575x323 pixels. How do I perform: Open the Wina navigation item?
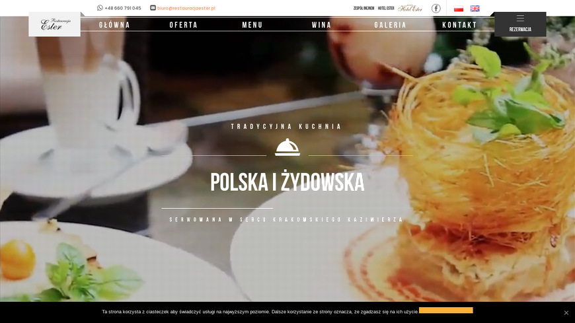321,25
